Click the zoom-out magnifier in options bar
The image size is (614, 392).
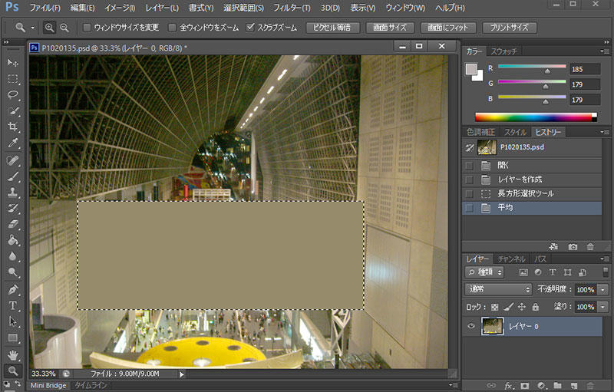pyautogui.click(x=64, y=28)
